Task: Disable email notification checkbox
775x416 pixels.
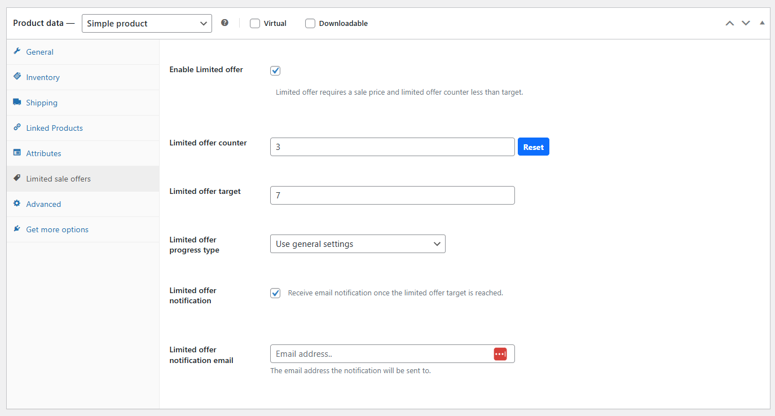Action: (x=275, y=293)
